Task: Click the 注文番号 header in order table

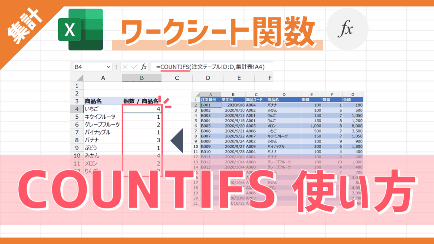Action: click(x=210, y=100)
